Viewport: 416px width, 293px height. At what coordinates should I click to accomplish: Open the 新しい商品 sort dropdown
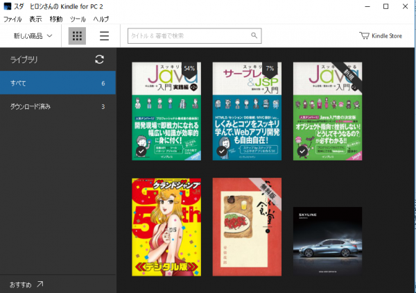[x=33, y=36]
